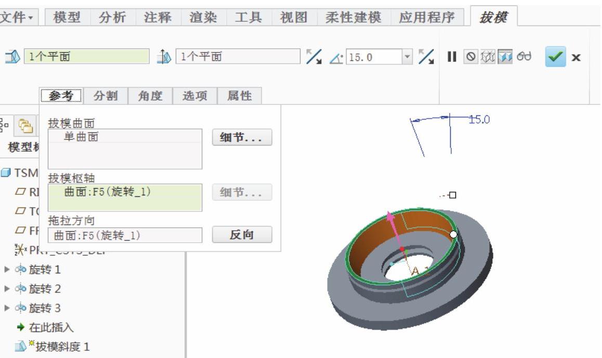Select the no-preview mode icon

pos(470,57)
